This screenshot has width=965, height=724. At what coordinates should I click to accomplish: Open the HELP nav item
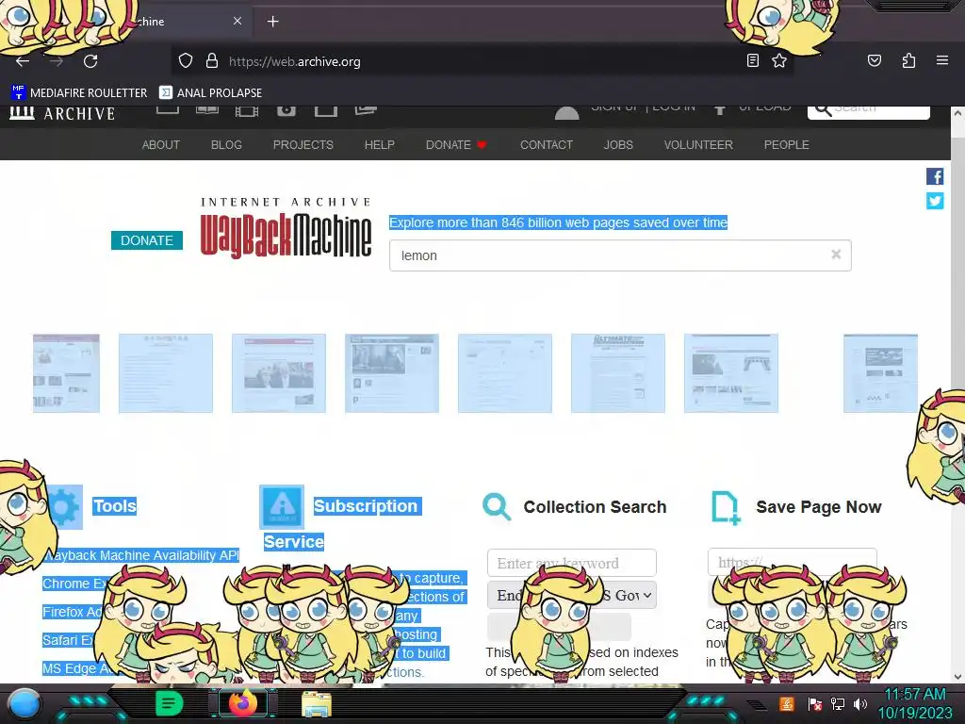pyautogui.click(x=379, y=144)
